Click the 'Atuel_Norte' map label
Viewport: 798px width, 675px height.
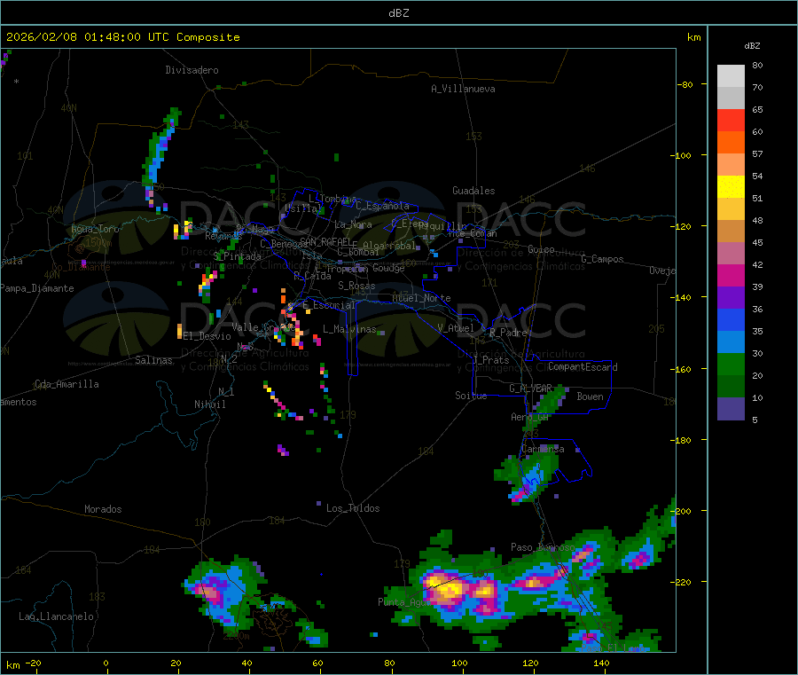click(421, 298)
